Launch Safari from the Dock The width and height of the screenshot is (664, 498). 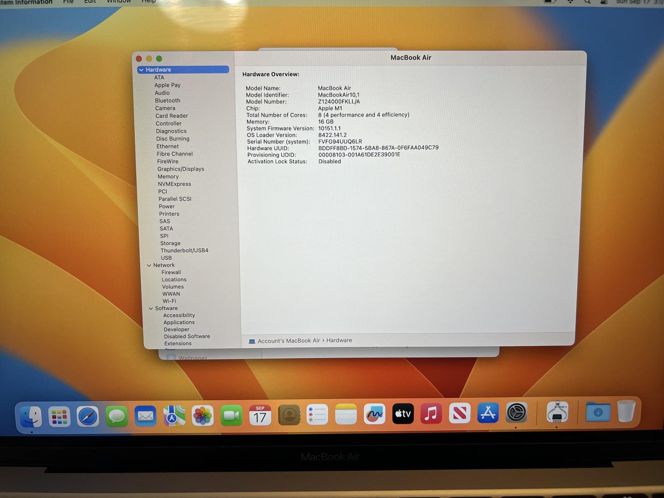click(x=88, y=416)
